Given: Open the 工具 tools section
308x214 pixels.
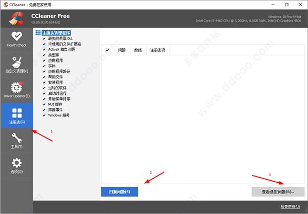Looking at the screenshot, I should click(x=17, y=141).
